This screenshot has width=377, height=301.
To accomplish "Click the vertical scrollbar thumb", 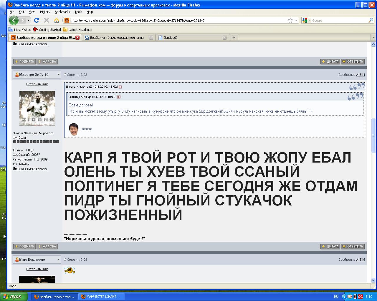I will coord(373,136).
